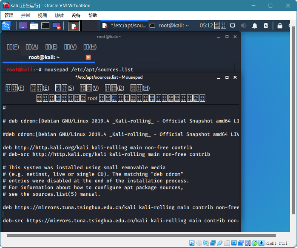The image size is (297, 248).
Task: Open VirtualBox 控制 menu
Action: pyautogui.click(x=25, y=15)
